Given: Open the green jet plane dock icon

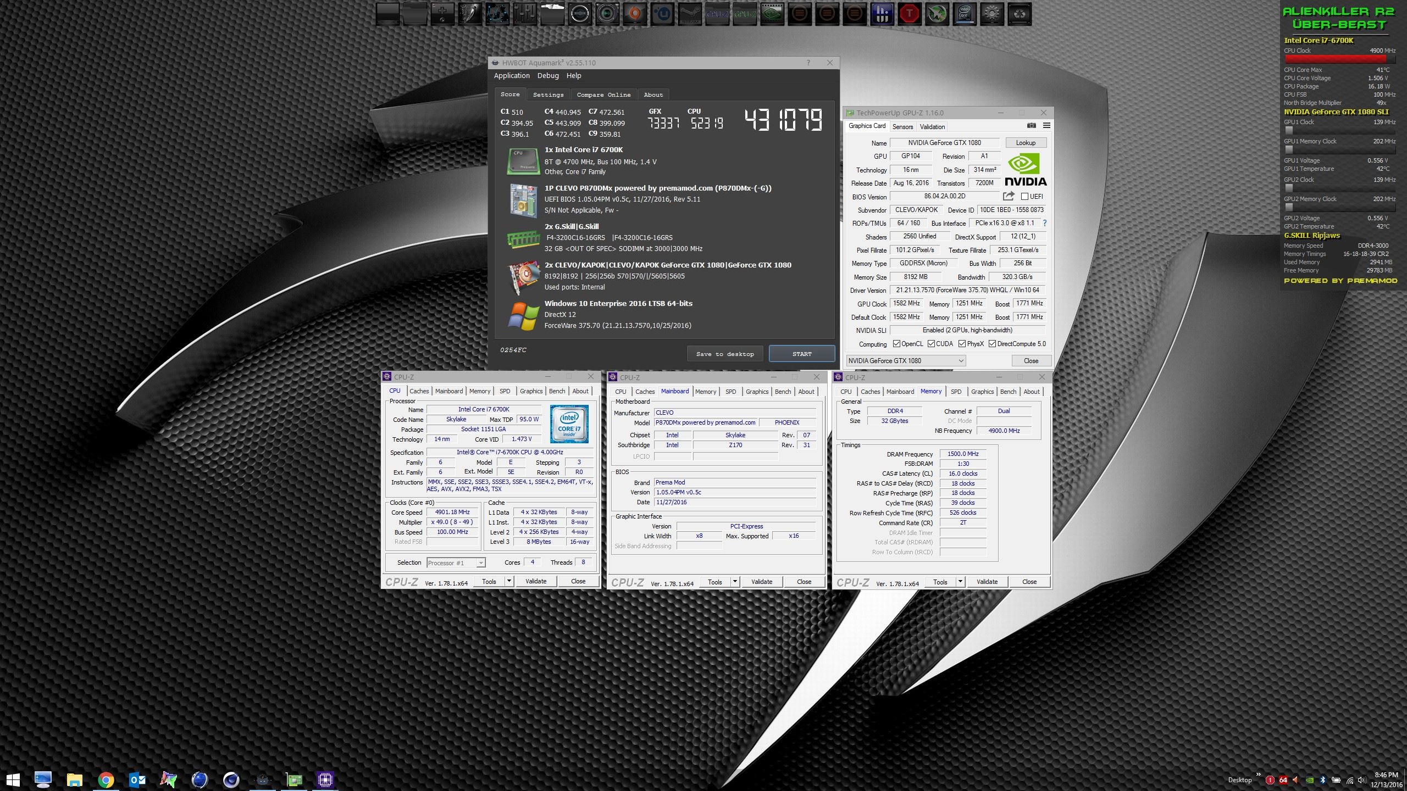Looking at the screenshot, I should [x=937, y=14].
